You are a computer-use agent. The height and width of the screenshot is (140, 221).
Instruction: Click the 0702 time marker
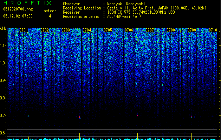45,30
